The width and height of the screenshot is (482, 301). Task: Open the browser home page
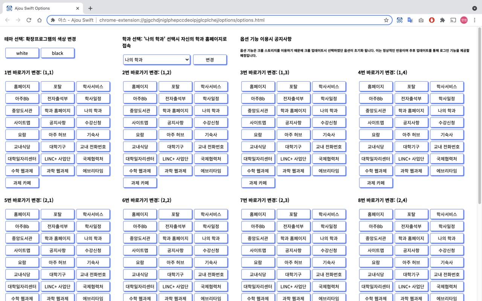pyautogui.click(x=39, y=20)
